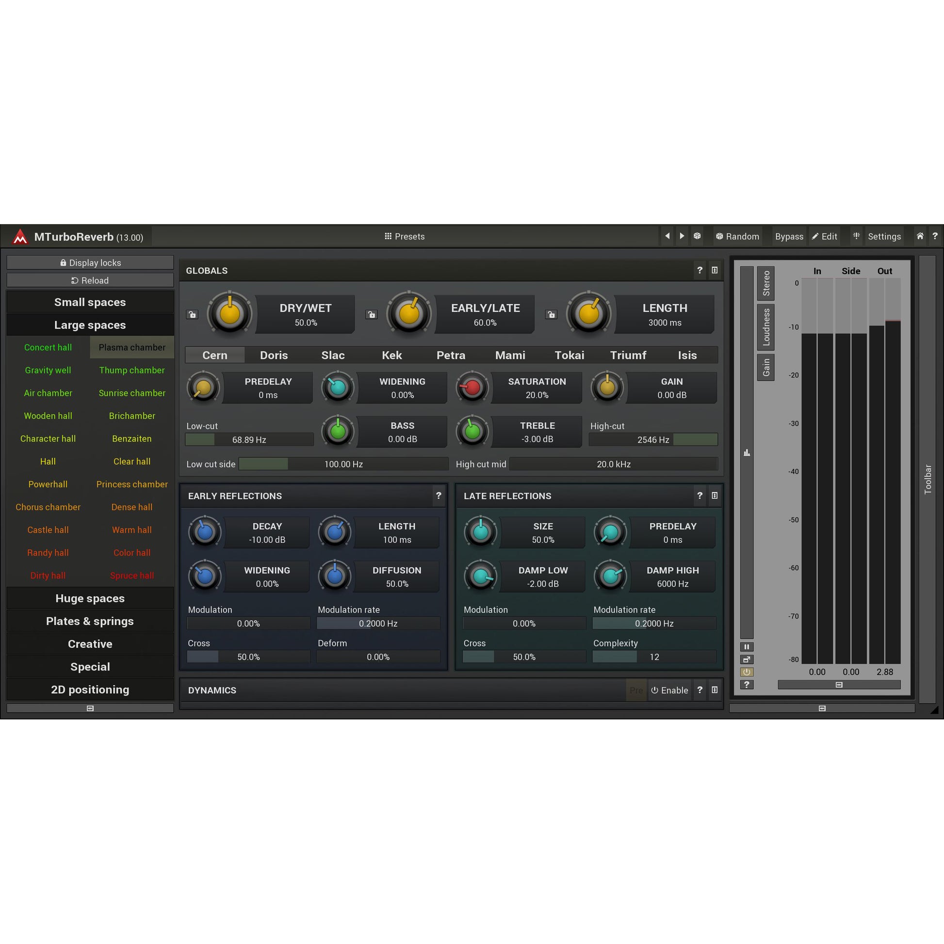Go to the previous preset arrow
The image size is (944, 944).
[x=667, y=237]
